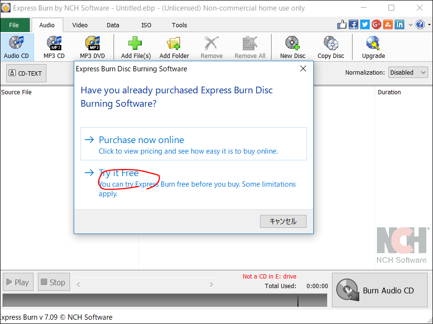Open the Copy Disc tool

click(x=331, y=47)
